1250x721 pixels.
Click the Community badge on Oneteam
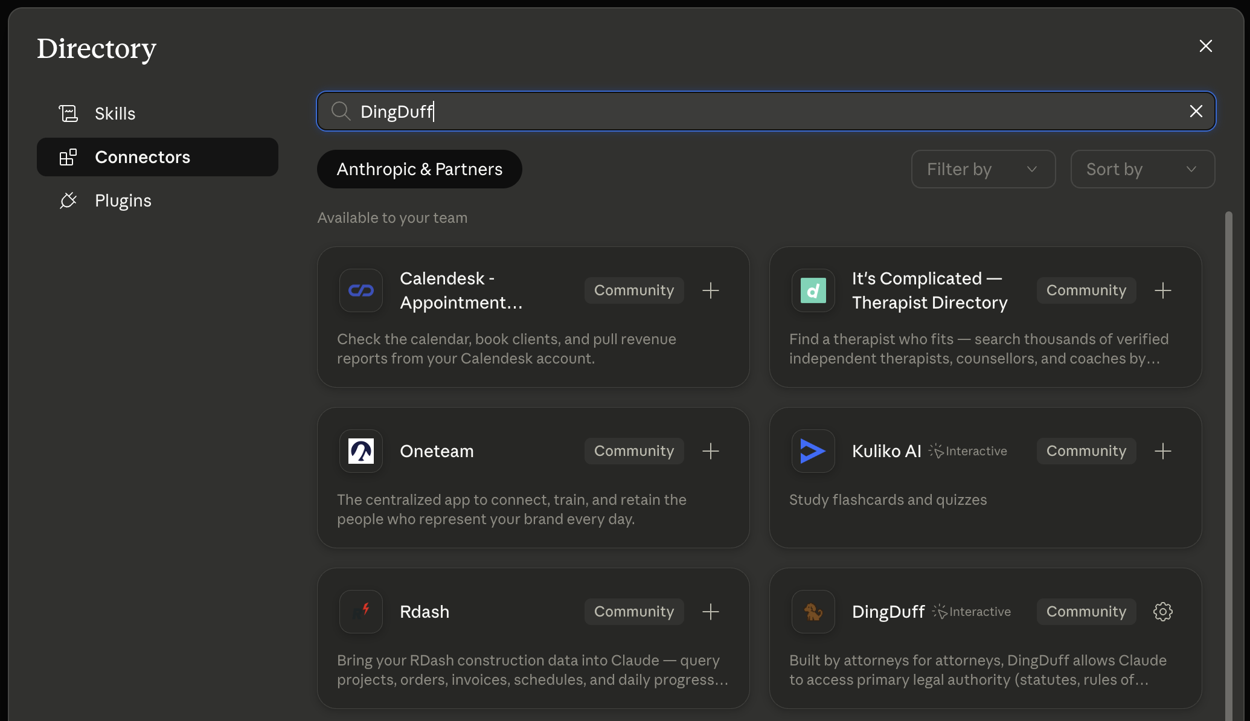pyautogui.click(x=634, y=451)
